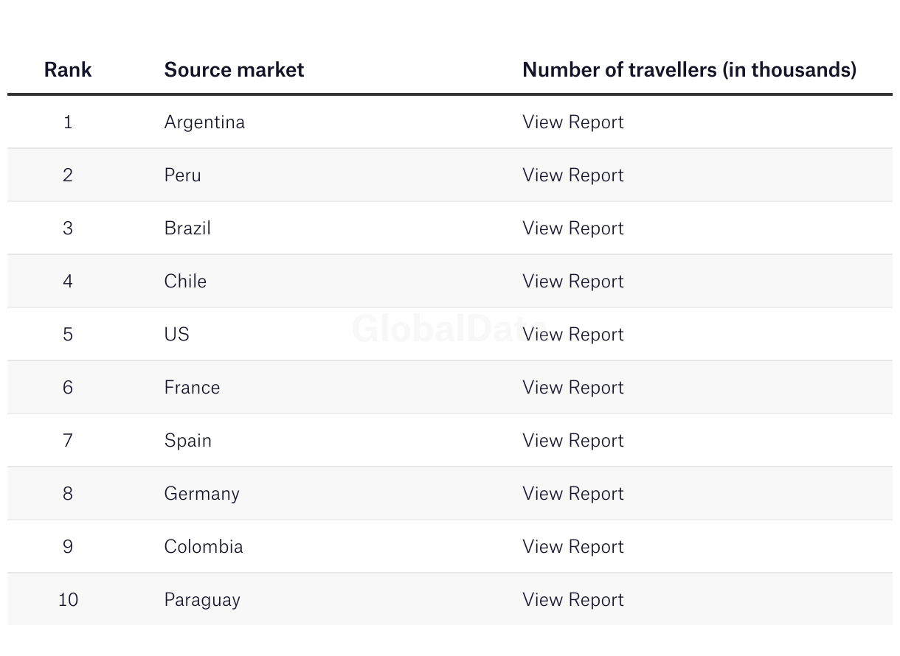This screenshot has height=656, width=900.
Task: Click Spain's View Report link
Action: click(x=572, y=440)
